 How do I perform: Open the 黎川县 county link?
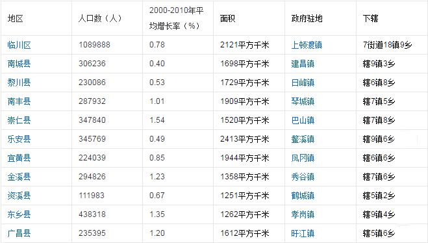[19, 83]
